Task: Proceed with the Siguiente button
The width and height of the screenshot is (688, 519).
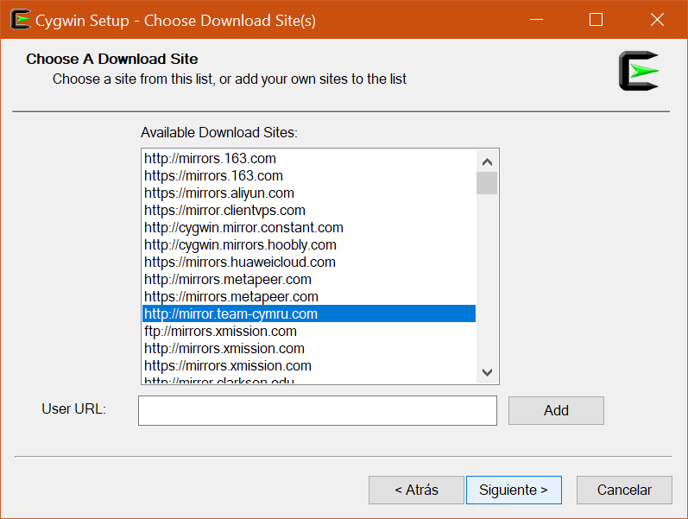Action: (514, 490)
